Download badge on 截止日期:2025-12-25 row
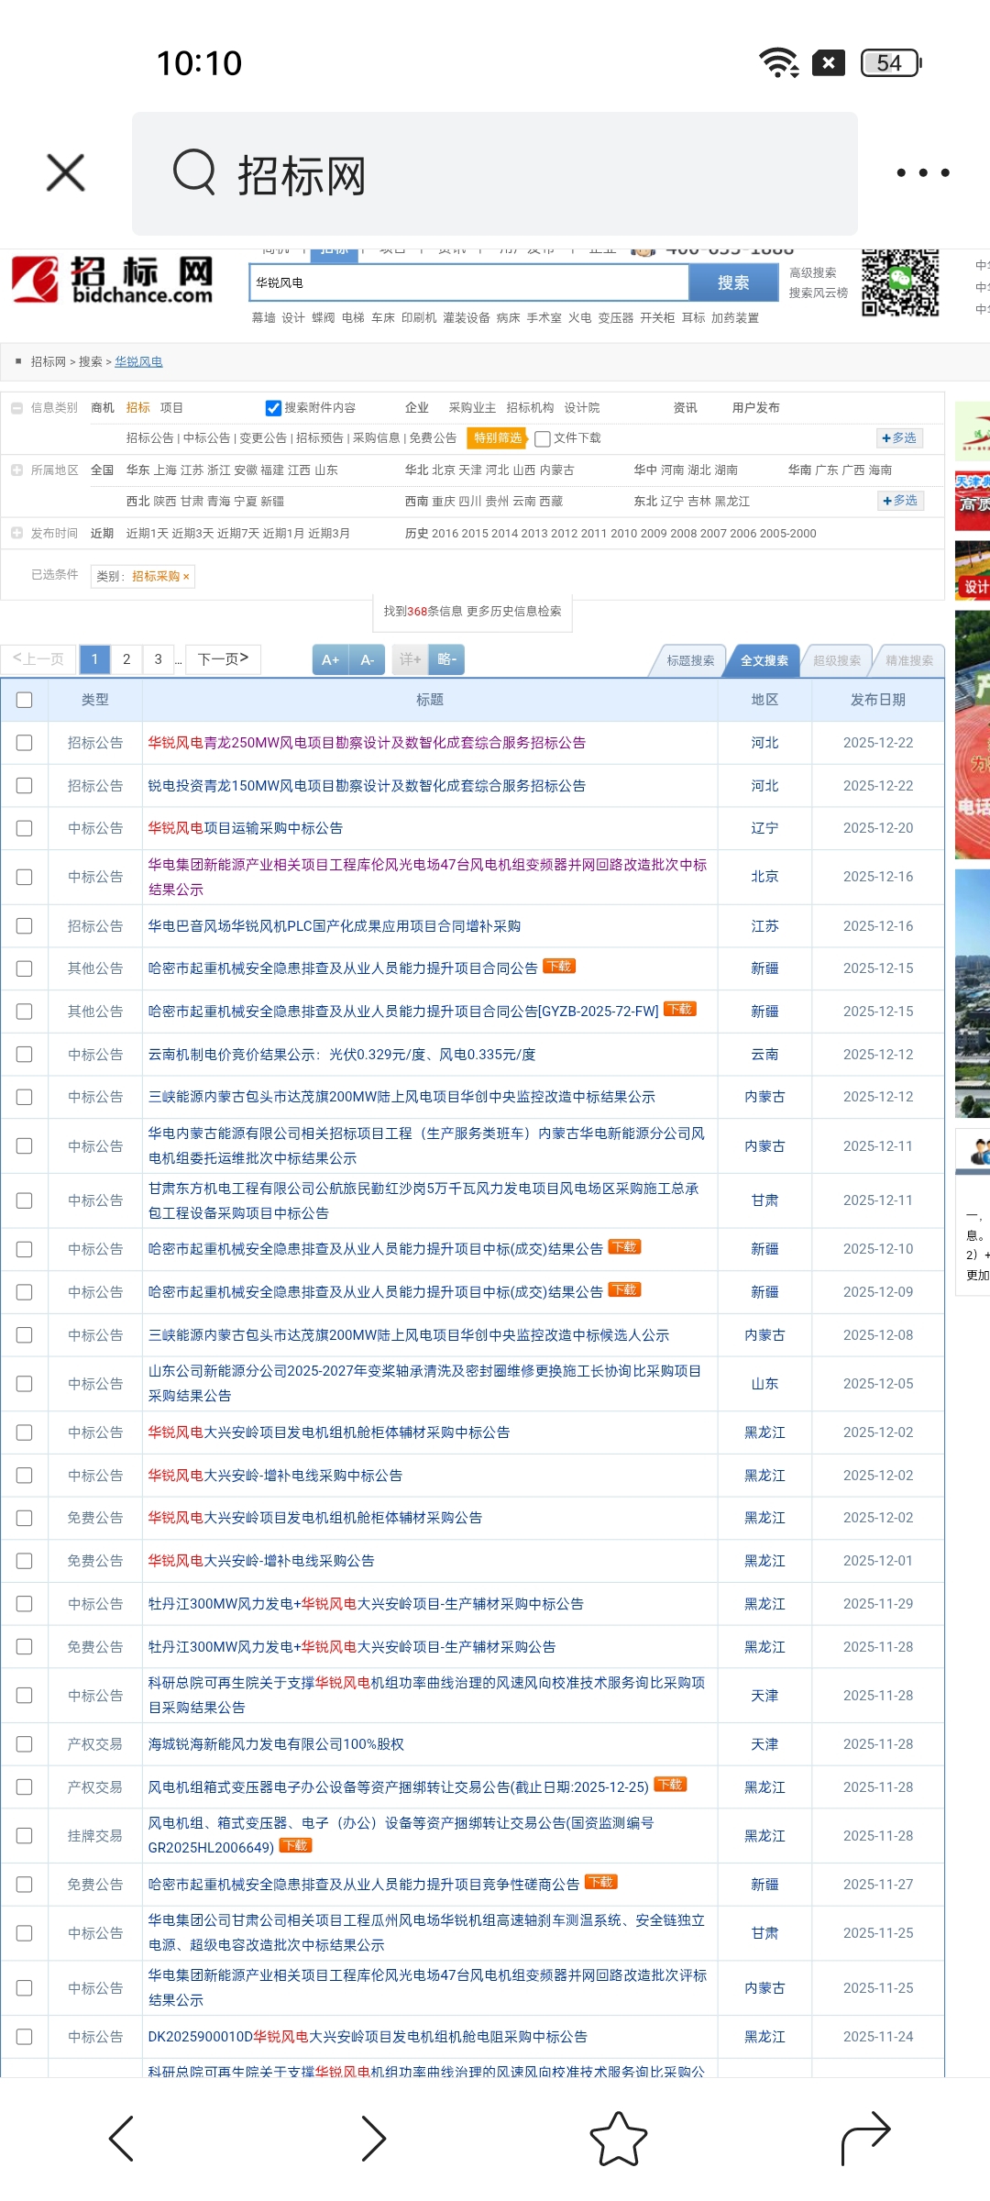Screen dimensions: 990x2201 coord(671,1785)
